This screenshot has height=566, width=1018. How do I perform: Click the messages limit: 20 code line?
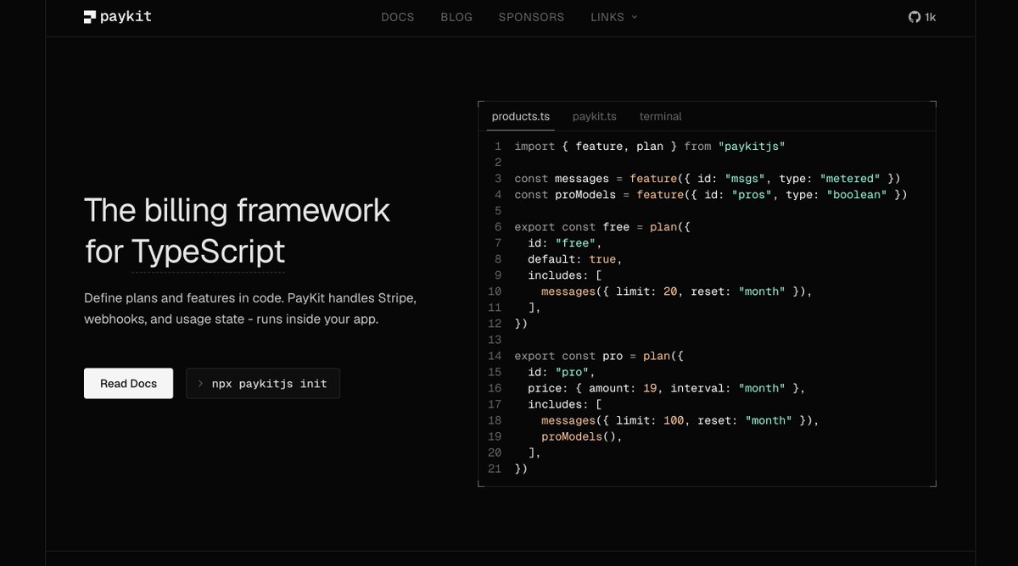click(x=676, y=291)
